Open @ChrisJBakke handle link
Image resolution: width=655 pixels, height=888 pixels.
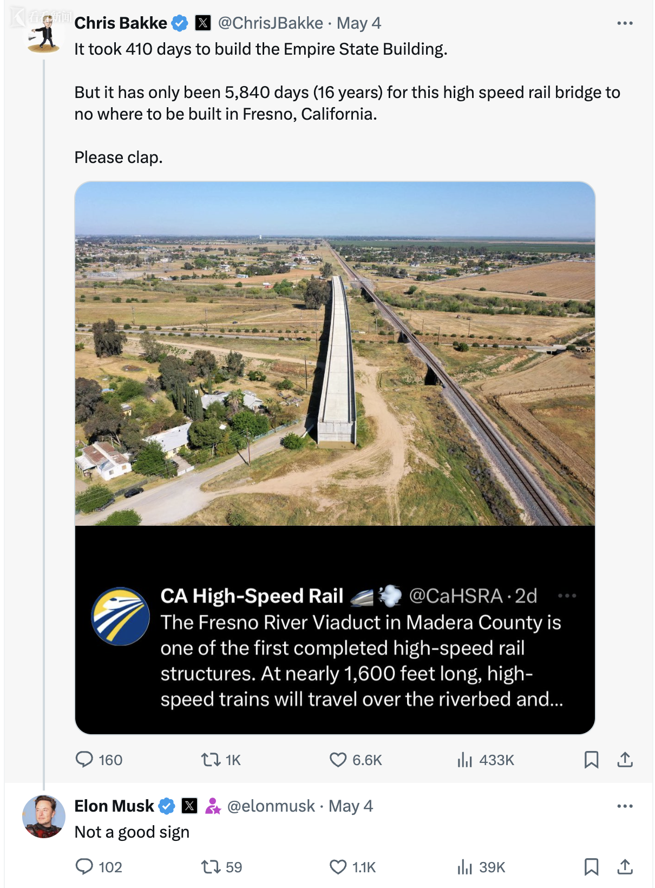270,23
